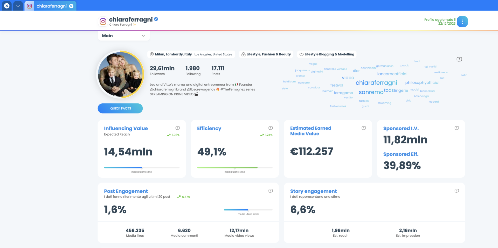Select Lifestyle, Fashion & Beauty category tag
The width and height of the screenshot is (498, 248).
[266, 54]
